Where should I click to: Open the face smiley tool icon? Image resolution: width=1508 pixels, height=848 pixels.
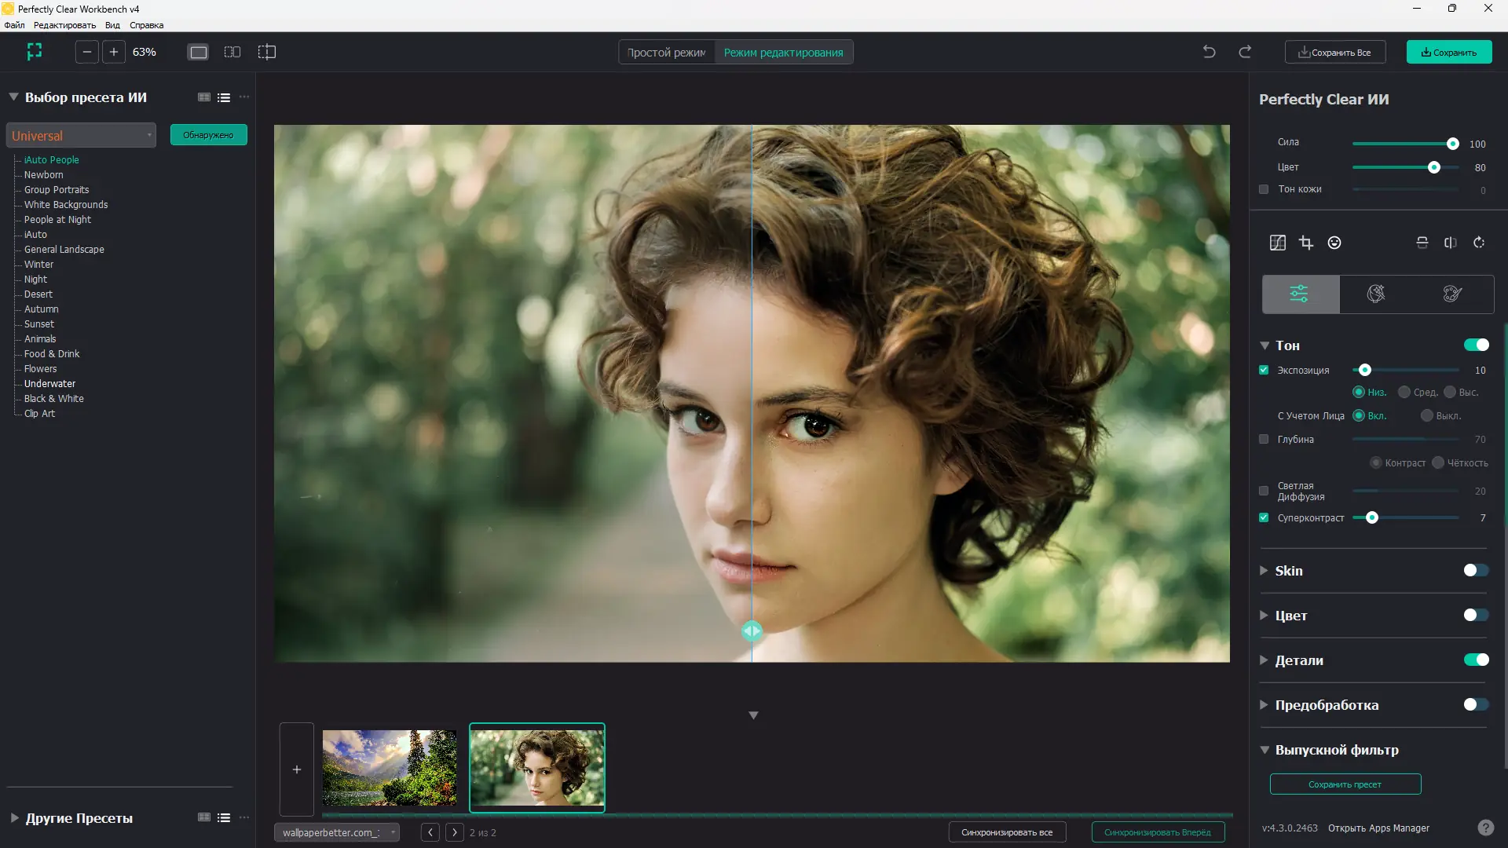[1334, 243]
